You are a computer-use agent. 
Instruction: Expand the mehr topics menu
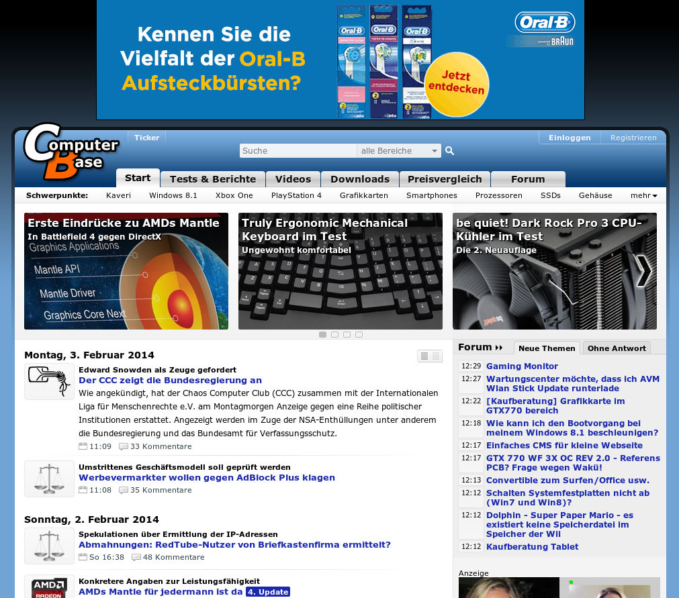click(644, 195)
